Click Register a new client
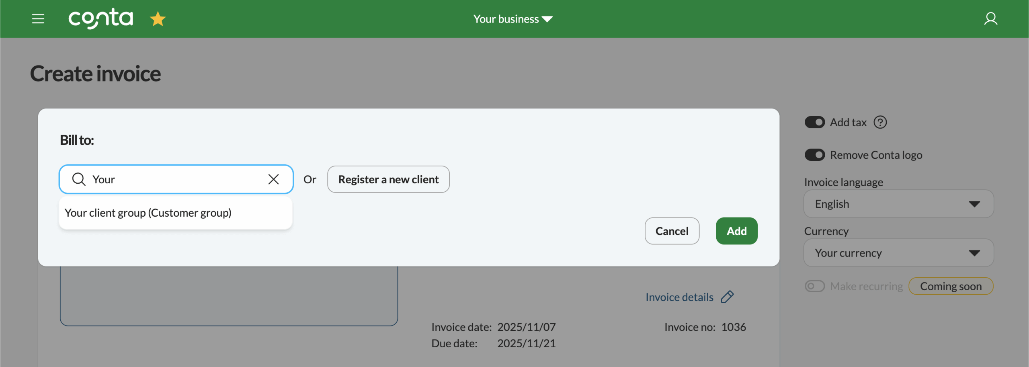The image size is (1029, 367). 388,179
